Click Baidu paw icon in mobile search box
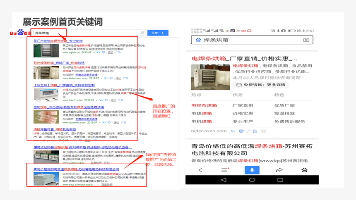The width and height of the screenshot is (356, 200). pyautogui.click(x=198, y=40)
